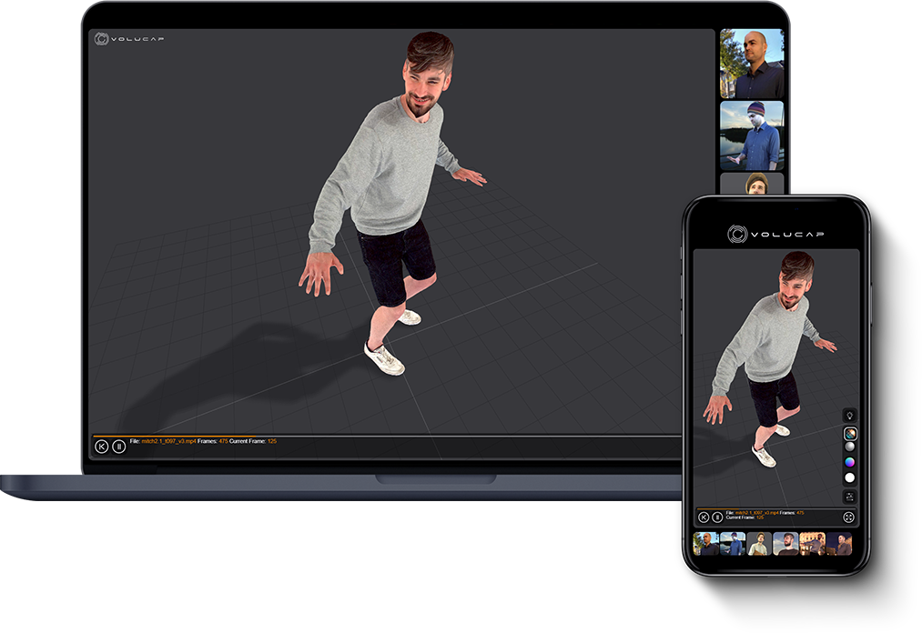Choose the partially visible third laptop thumbnail

tap(752, 184)
